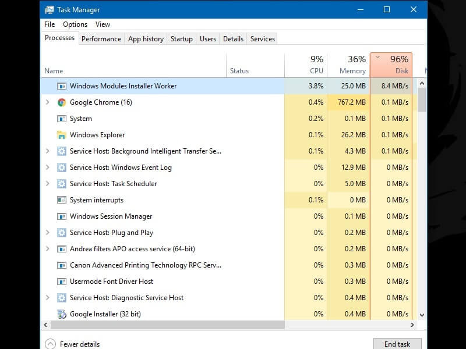Viewport: 466px width, 349px height.
Task: Sort by the Name column header
Action: [133, 65]
